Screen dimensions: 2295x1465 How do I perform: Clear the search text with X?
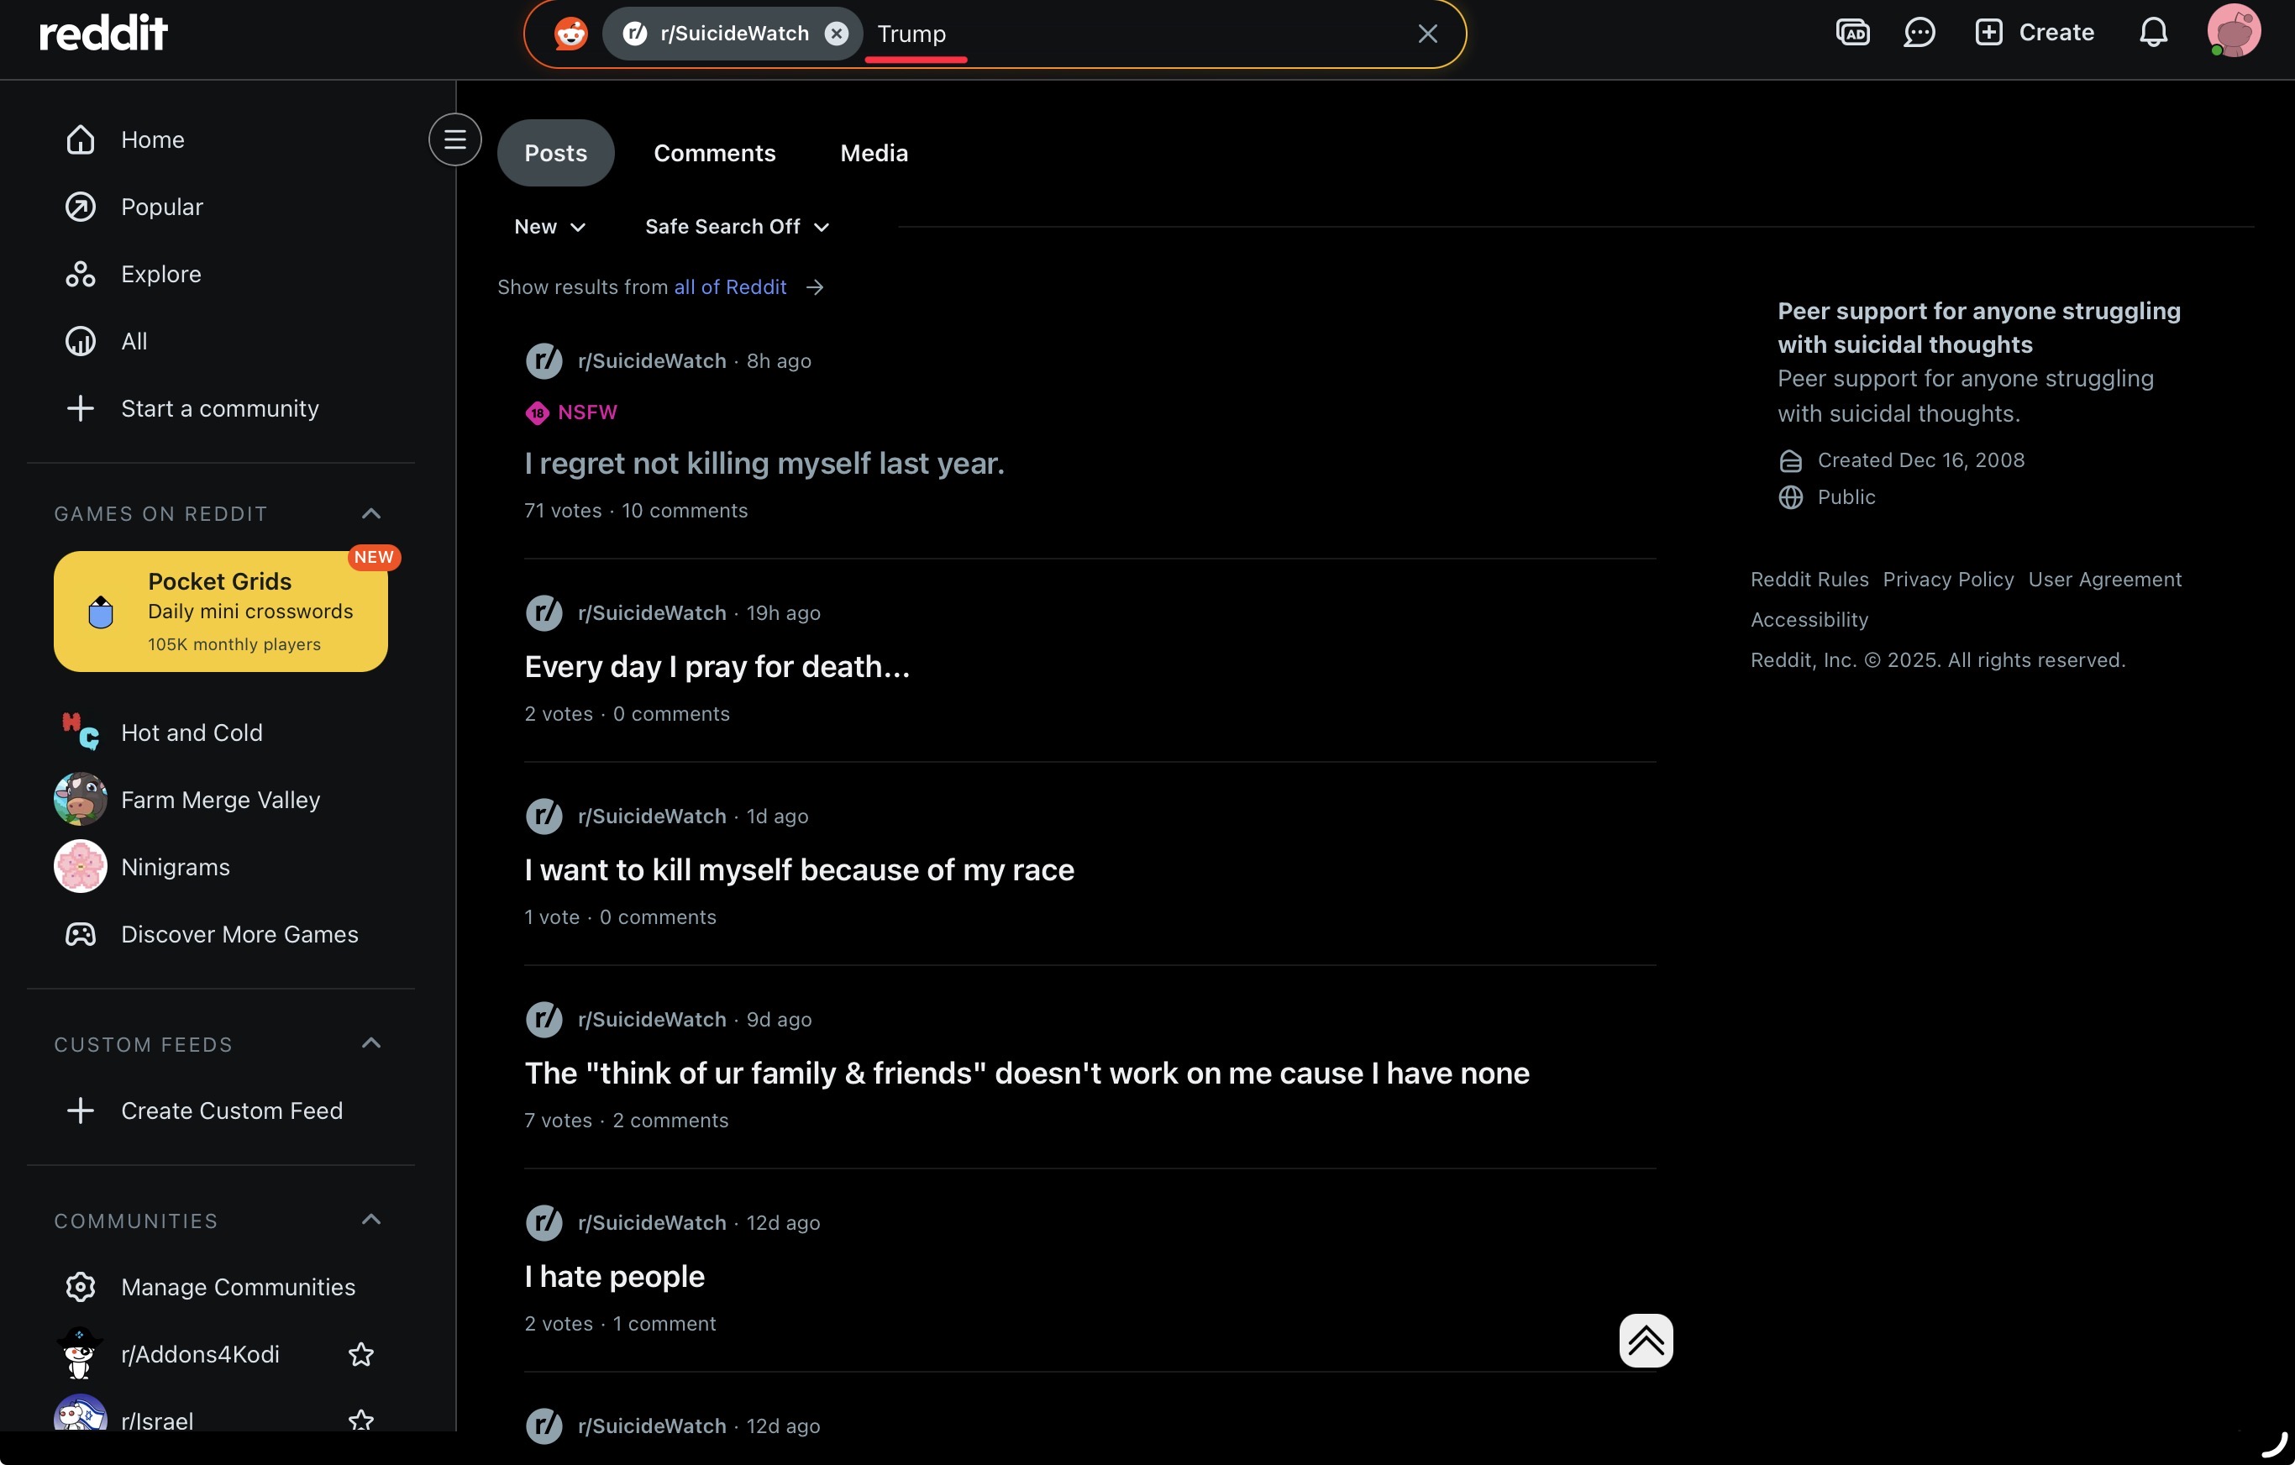click(1426, 34)
